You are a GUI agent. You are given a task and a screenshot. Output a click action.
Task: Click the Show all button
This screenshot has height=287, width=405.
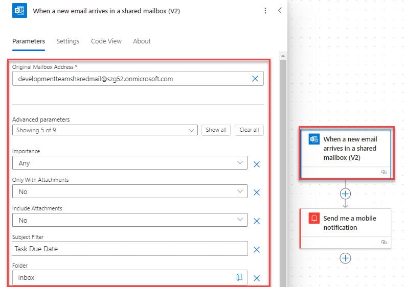pyautogui.click(x=216, y=130)
